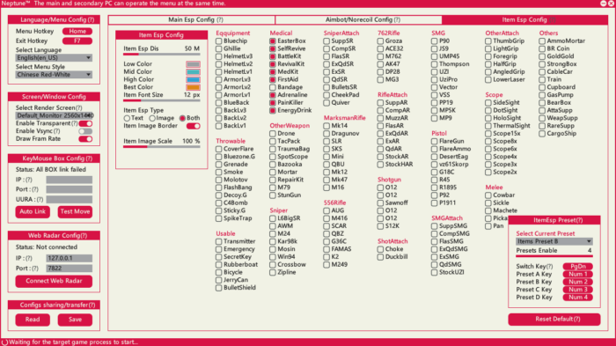The height and width of the screenshot is (346, 616).
Task: Open the Aimbot/Norecoil Config tab
Action: (x=359, y=19)
